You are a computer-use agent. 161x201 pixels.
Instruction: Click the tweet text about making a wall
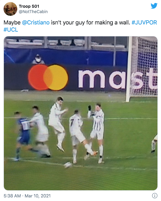(80, 26)
